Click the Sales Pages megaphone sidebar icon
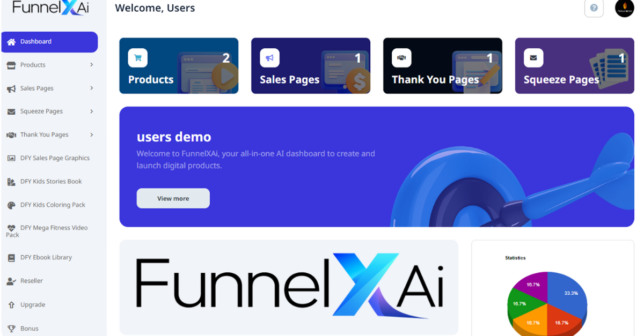644x336 pixels. point(11,88)
